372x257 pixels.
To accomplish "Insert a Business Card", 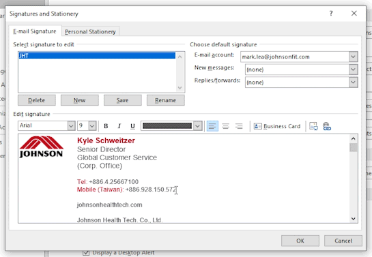I will pos(277,126).
